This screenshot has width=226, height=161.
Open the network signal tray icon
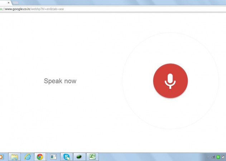(213, 157)
